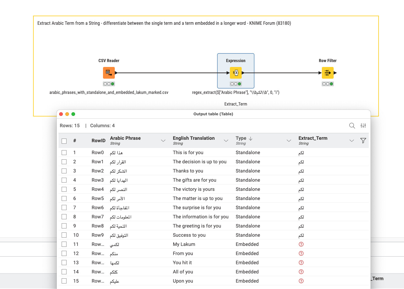The image size is (404, 289).
Task: Select the Row Filter node icon
Action: pos(327,73)
